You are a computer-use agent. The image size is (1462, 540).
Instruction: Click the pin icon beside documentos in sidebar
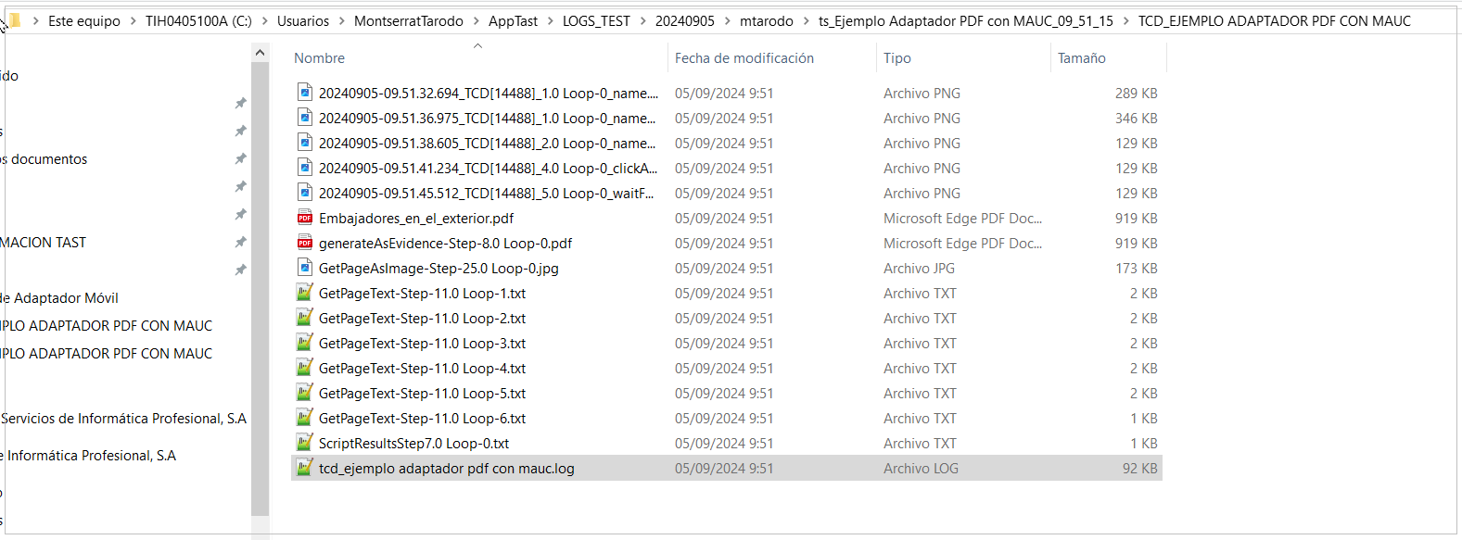[x=240, y=159]
